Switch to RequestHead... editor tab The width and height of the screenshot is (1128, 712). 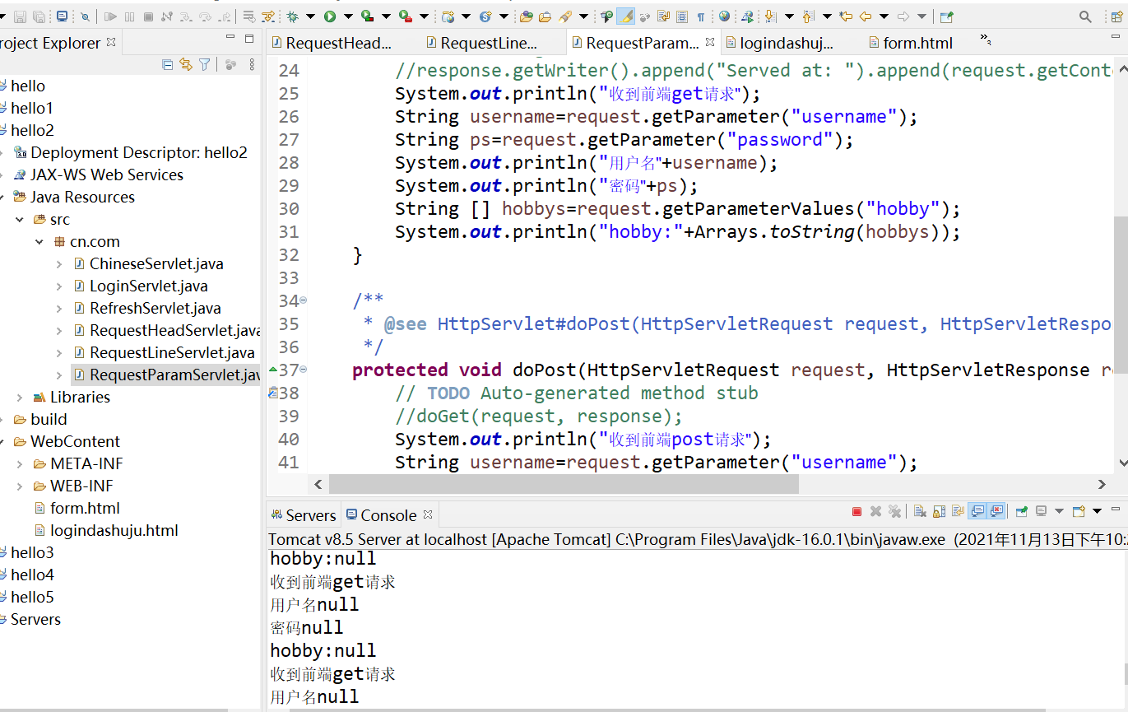[332, 43]
